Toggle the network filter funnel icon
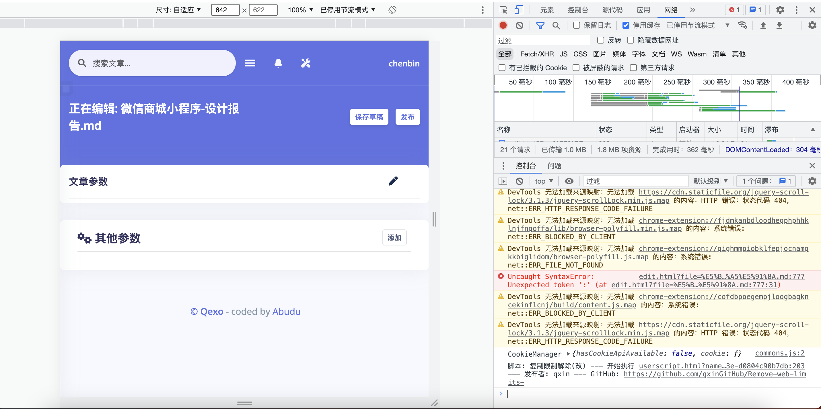 pos(540,25)
